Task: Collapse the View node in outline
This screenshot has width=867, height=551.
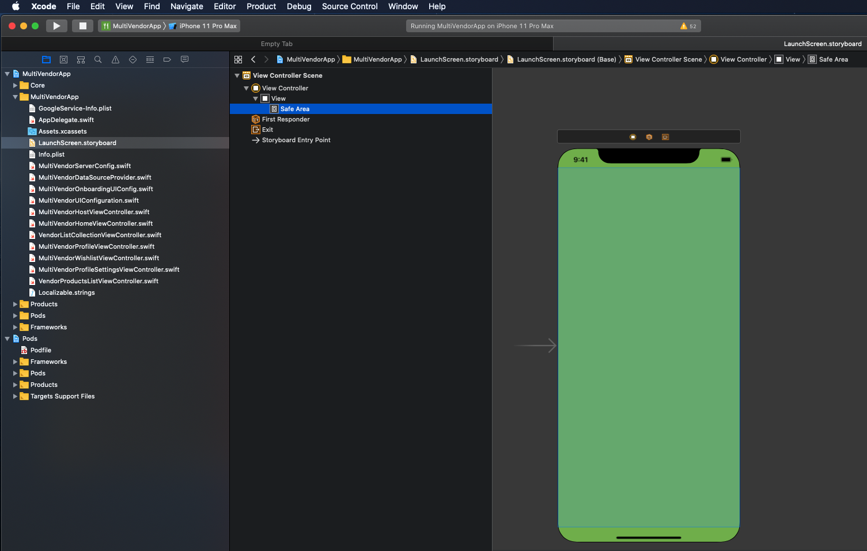Action: point(255,98)
